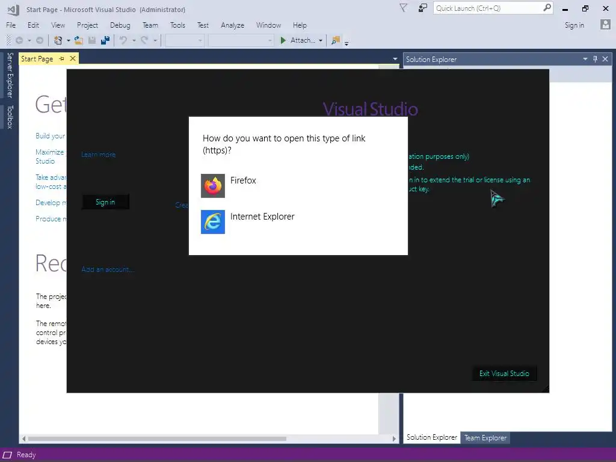The width and height of the screenshot is (616, 462).
Task: Open the Attach button dropdown arrow
Action: pos(321,40)
